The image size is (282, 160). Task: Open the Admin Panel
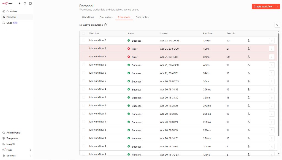[17, 132]
